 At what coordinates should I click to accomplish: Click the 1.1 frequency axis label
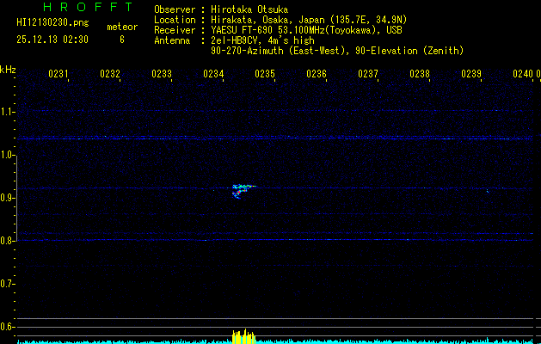click(x=8, y=112)
